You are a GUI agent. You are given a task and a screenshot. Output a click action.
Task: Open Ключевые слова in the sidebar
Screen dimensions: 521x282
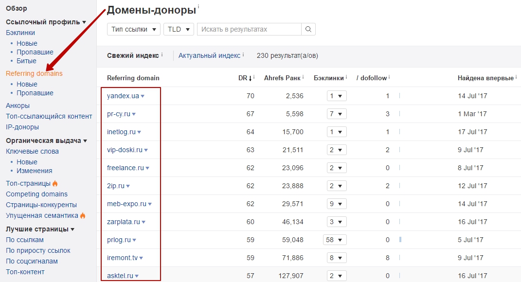[32, 151]
